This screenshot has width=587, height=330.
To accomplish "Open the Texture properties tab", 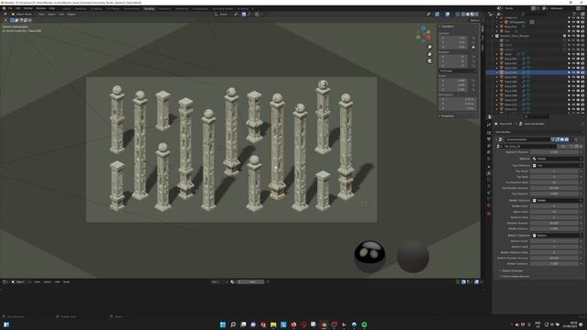I will coord(489,214).
